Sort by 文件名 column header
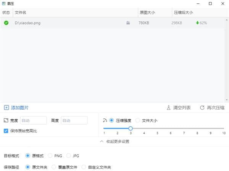The width and height of the screenshot is (229, 171). pyautogui.click(x=21, y=13)
